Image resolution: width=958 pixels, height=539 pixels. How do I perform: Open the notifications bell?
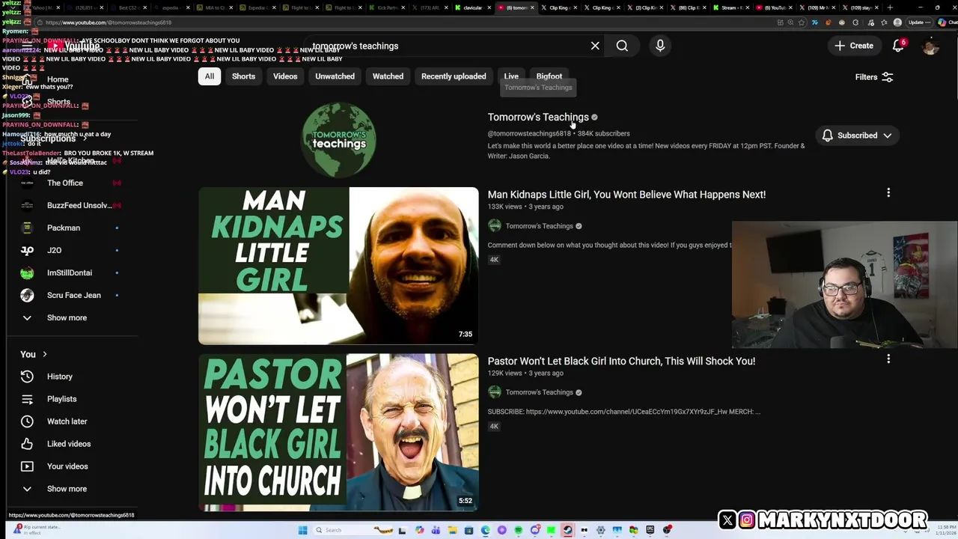point(899,46)
